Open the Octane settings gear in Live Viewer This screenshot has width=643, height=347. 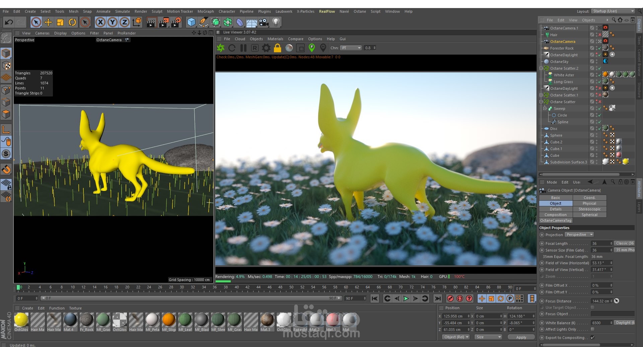266,48
